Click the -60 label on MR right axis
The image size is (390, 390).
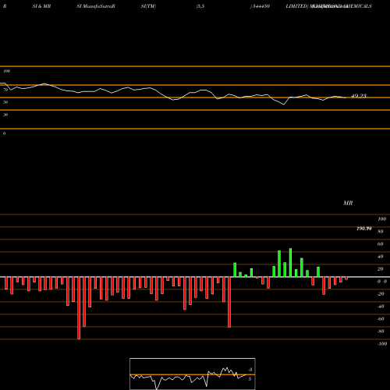(x=381, y=319)
